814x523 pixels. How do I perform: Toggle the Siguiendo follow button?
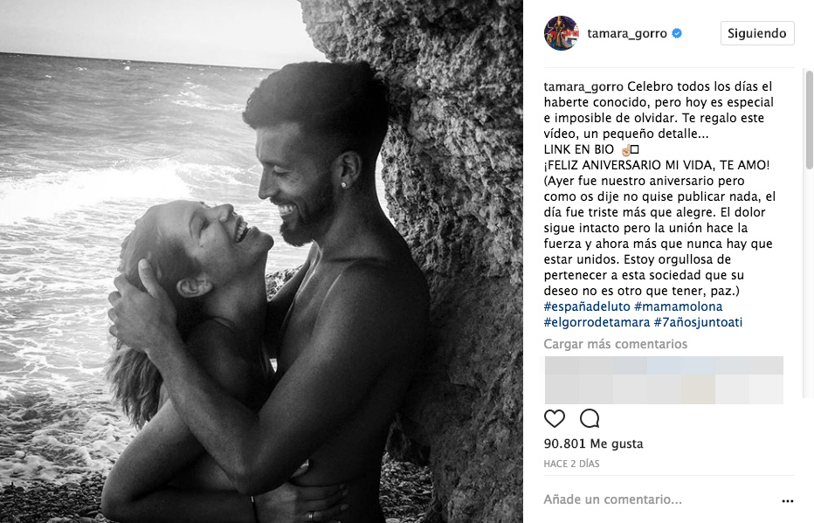(757, 33)
